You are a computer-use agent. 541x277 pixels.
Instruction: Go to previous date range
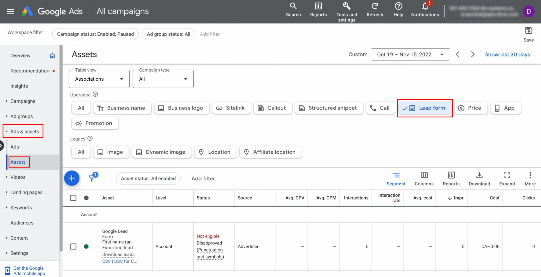pos(458,54)
